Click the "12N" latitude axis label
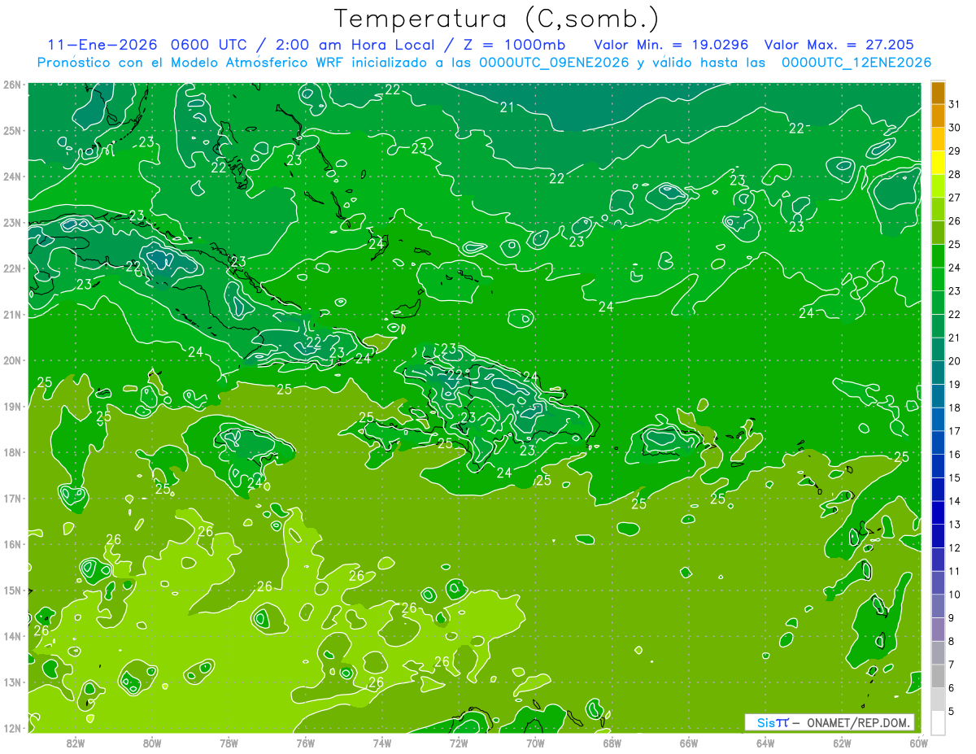 click(x=12, y=728)
